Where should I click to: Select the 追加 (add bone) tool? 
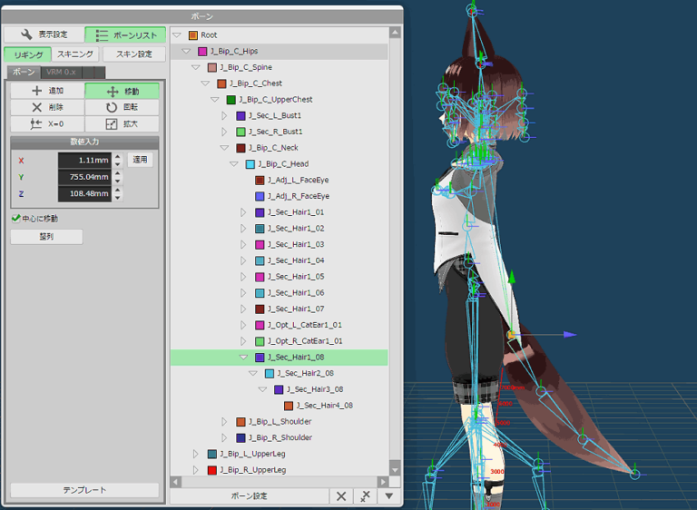point(47,91)
